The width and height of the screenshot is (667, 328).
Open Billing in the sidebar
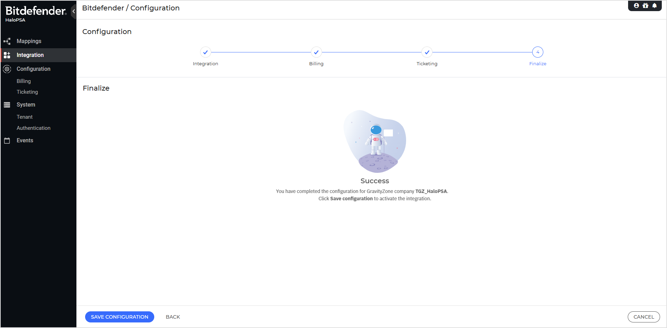tap(24, 81)
